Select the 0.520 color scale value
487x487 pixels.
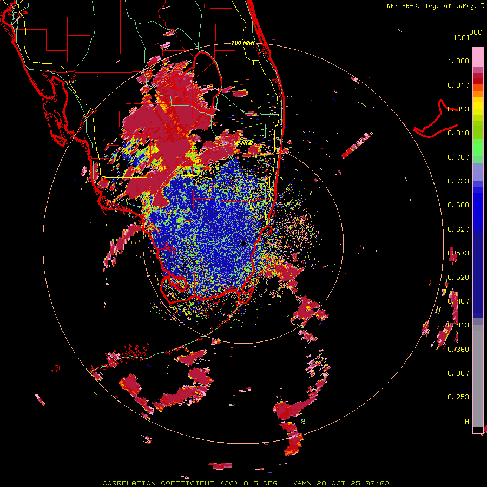tap(458, 277)
